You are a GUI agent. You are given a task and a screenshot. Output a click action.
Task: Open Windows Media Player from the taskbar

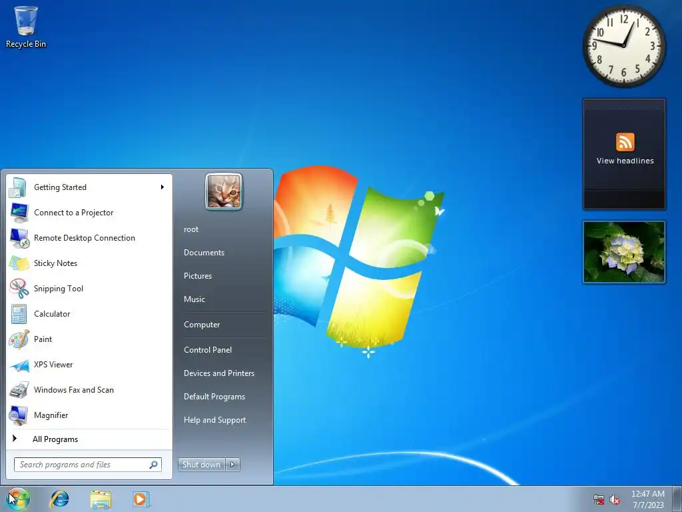(141, 499)
